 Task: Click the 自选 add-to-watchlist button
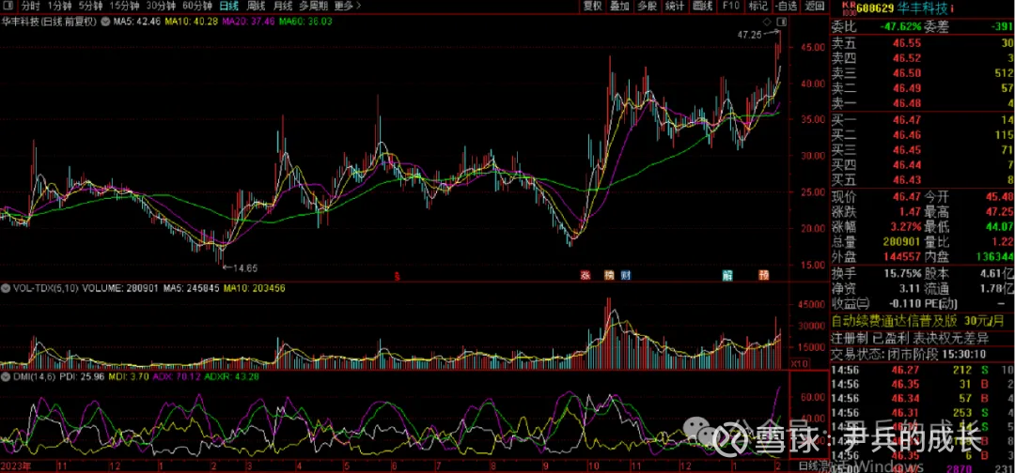coord(785,5)
